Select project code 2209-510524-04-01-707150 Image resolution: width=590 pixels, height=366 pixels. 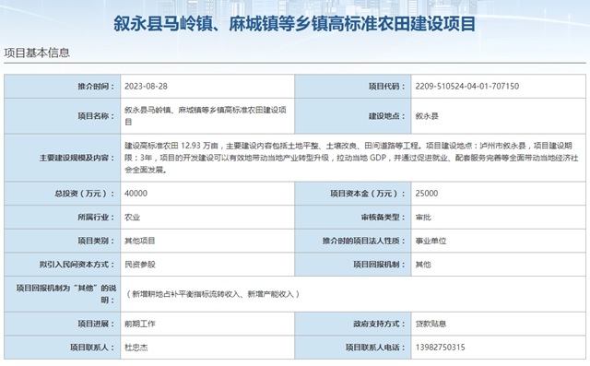pyautogui.click(x=467, y=86)
